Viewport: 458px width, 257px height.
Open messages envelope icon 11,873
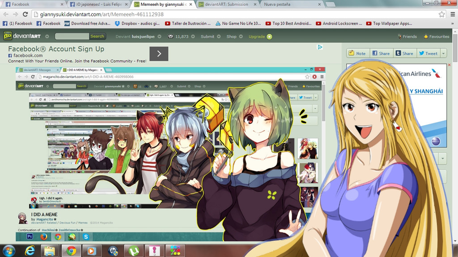click(178, 37)
